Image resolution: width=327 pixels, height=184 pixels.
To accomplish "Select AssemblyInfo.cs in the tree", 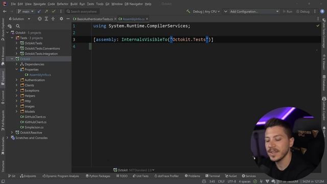I will tap(40, 75).
